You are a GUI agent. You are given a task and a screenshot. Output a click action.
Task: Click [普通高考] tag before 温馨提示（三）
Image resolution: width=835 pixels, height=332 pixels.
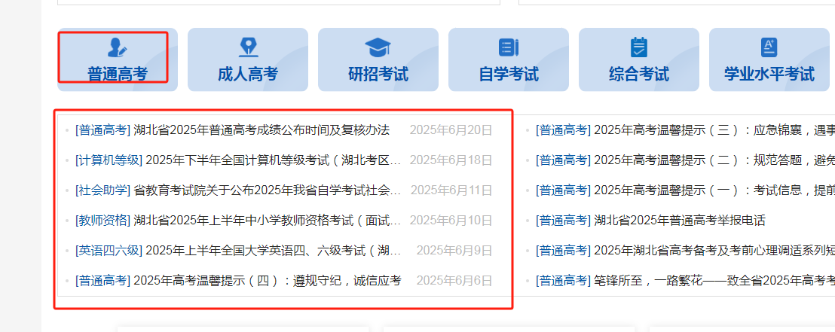click(x=564, y=129)
